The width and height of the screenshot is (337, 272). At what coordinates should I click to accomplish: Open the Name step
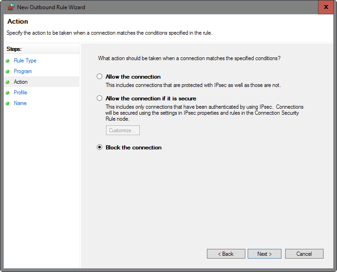[20, 103]
